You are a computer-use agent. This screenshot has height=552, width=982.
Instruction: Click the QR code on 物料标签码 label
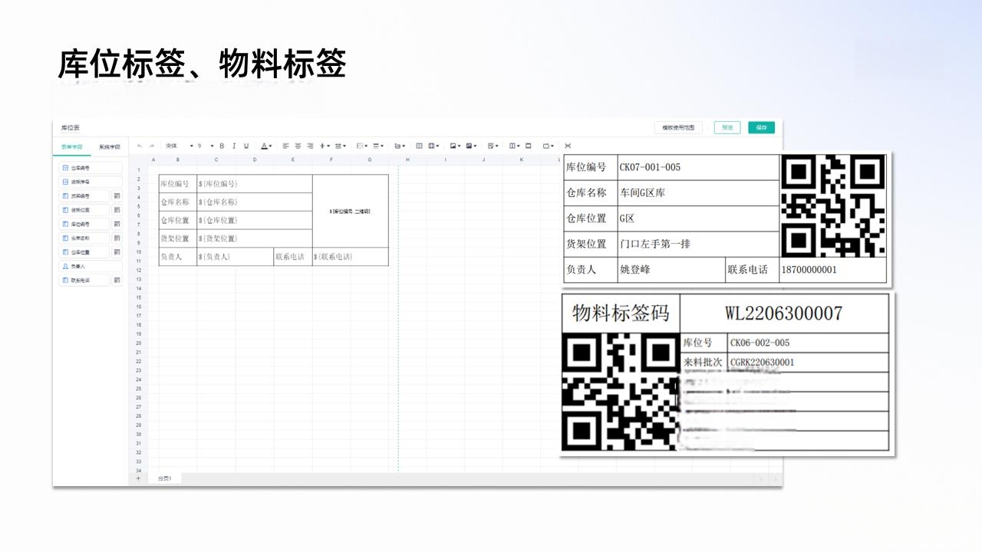(x=621, y=392)
